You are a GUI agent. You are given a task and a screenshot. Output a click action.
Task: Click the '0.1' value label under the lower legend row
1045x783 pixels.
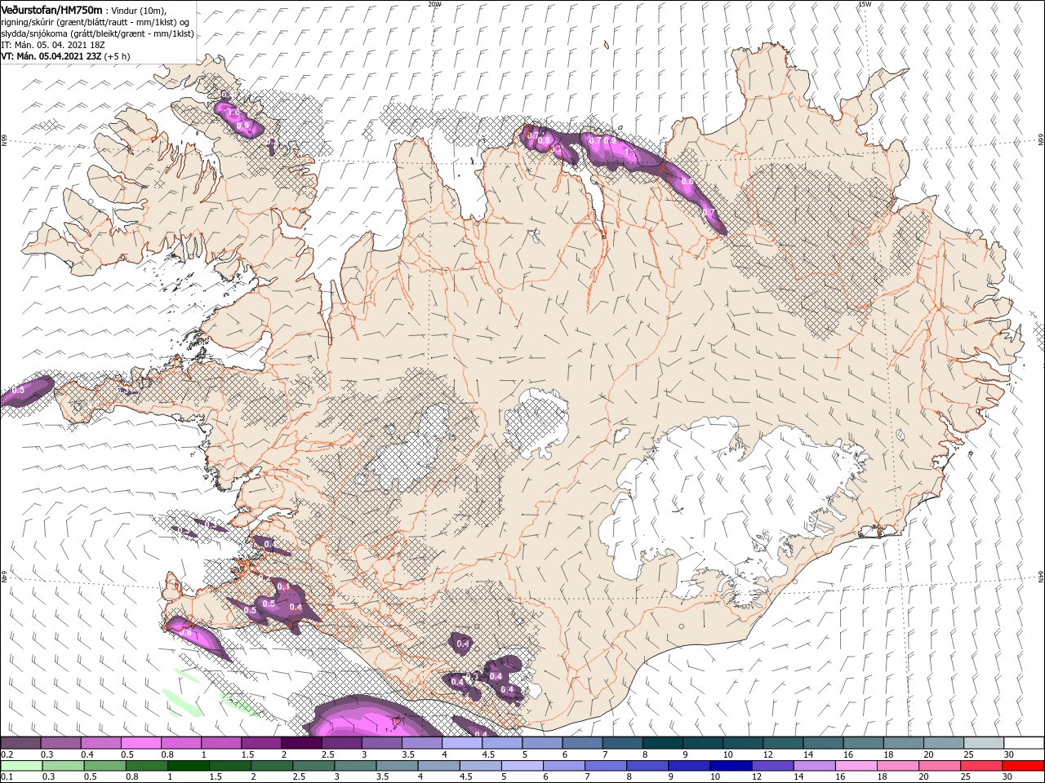tap(7, 777)
